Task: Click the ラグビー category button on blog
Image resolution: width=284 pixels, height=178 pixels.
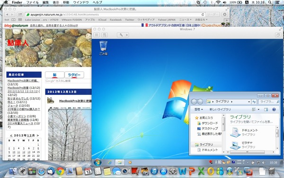Action: point(74,75)
